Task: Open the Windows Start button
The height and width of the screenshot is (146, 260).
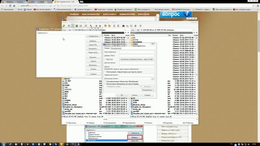Action: click(3, 144)
